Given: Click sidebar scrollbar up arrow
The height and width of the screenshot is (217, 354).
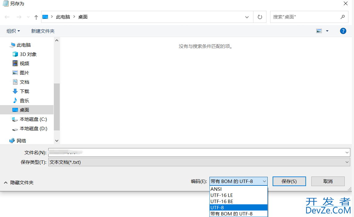Looking at the screenshot, I should pos(57,40).
